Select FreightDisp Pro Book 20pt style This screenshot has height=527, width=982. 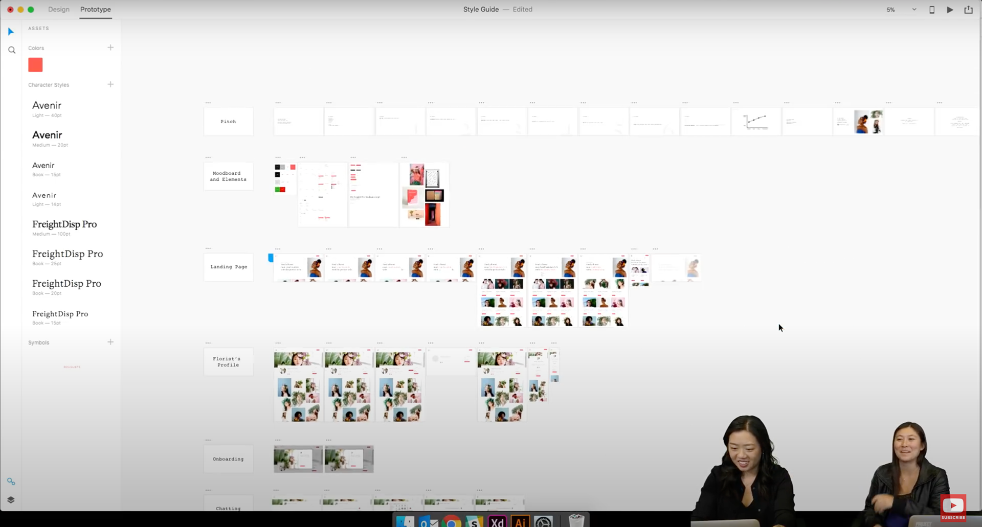pos(66,287)
